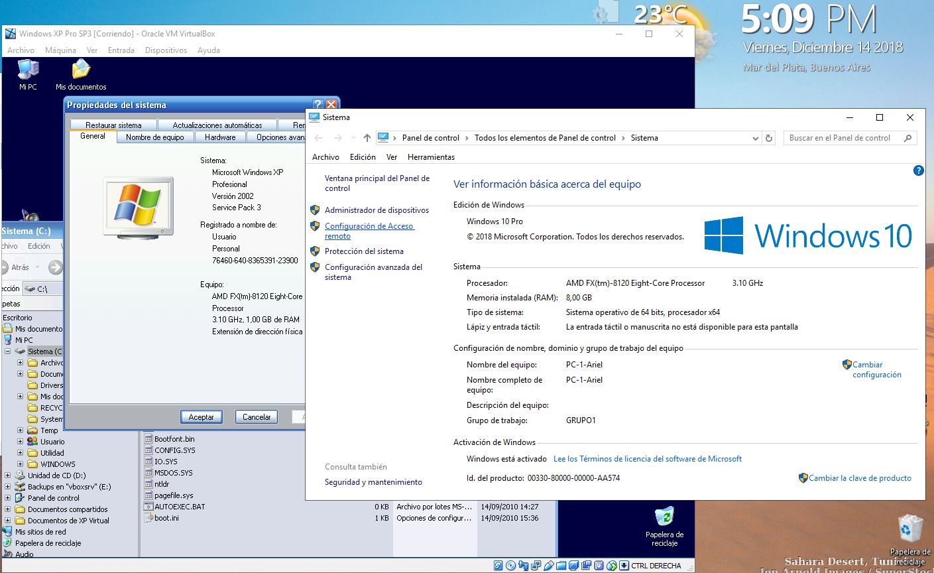This screenshot has width=934, height=573.
Task: Select boot.ini file in XP explorer
Action: (162, 518)
